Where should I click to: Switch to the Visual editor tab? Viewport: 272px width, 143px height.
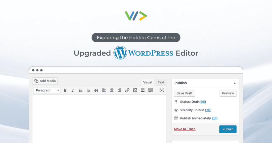[148, 82]
